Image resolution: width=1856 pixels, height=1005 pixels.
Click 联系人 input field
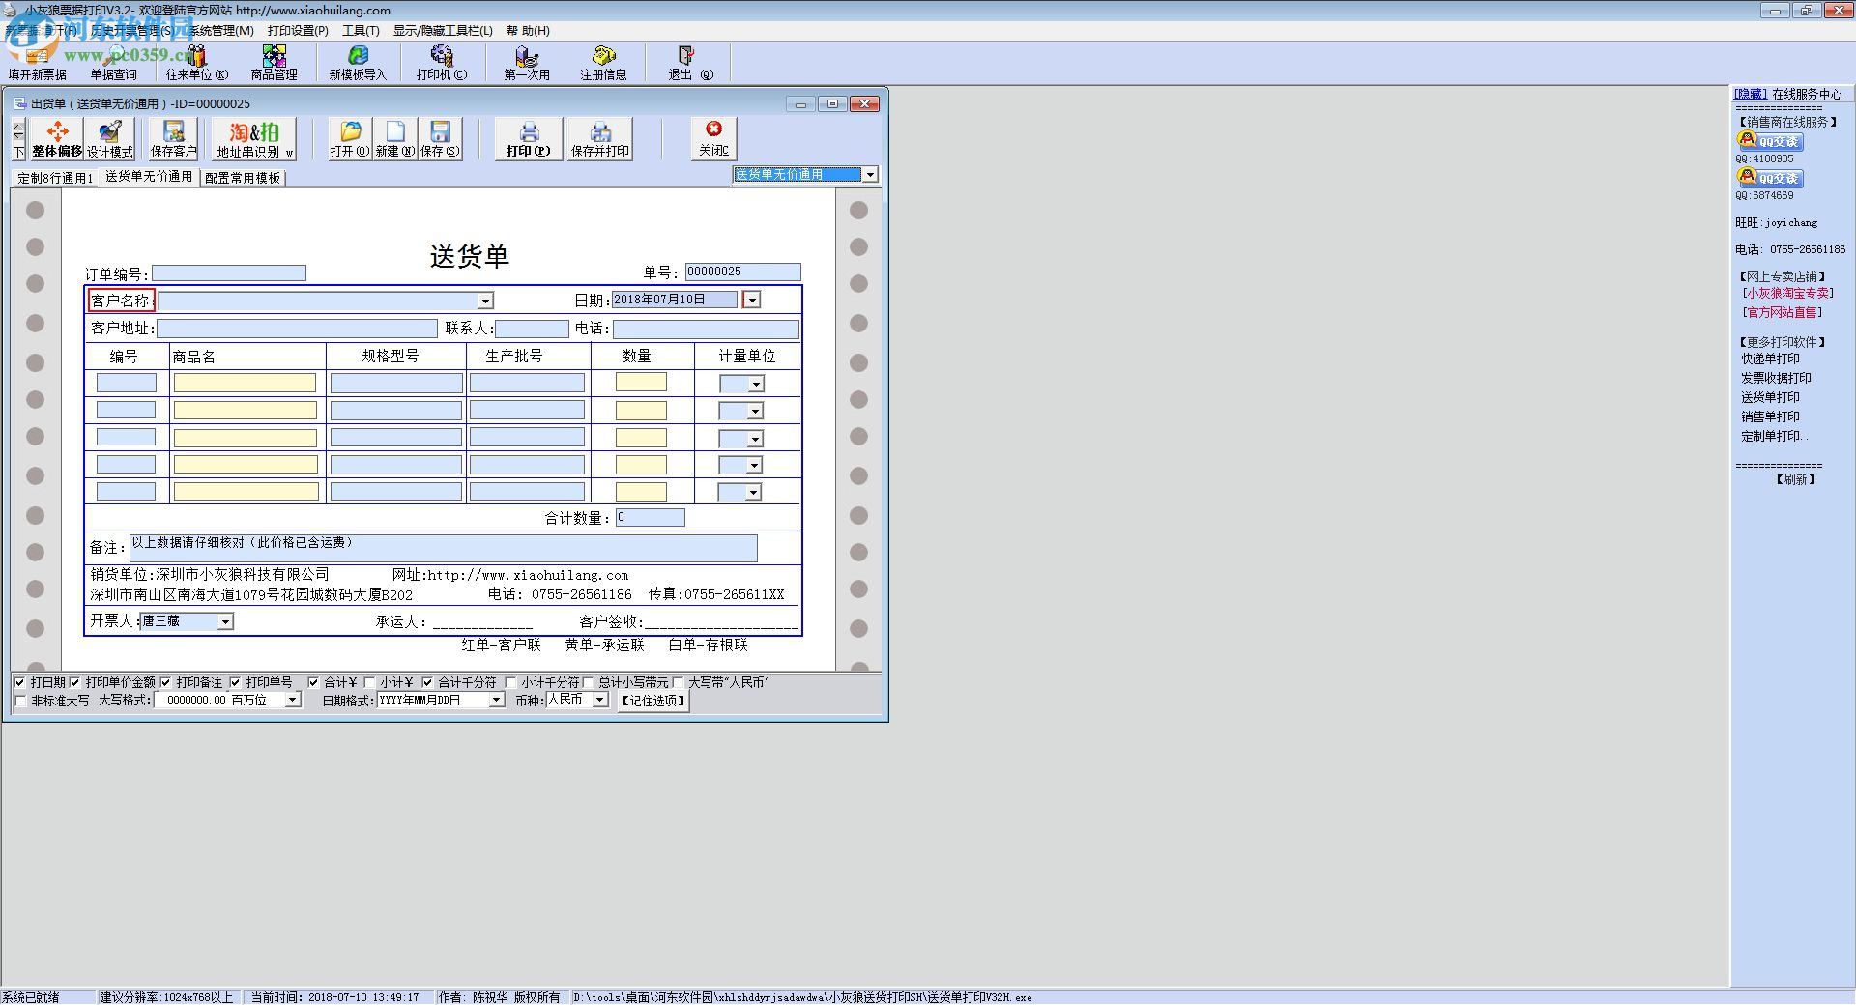pos(532,329)
